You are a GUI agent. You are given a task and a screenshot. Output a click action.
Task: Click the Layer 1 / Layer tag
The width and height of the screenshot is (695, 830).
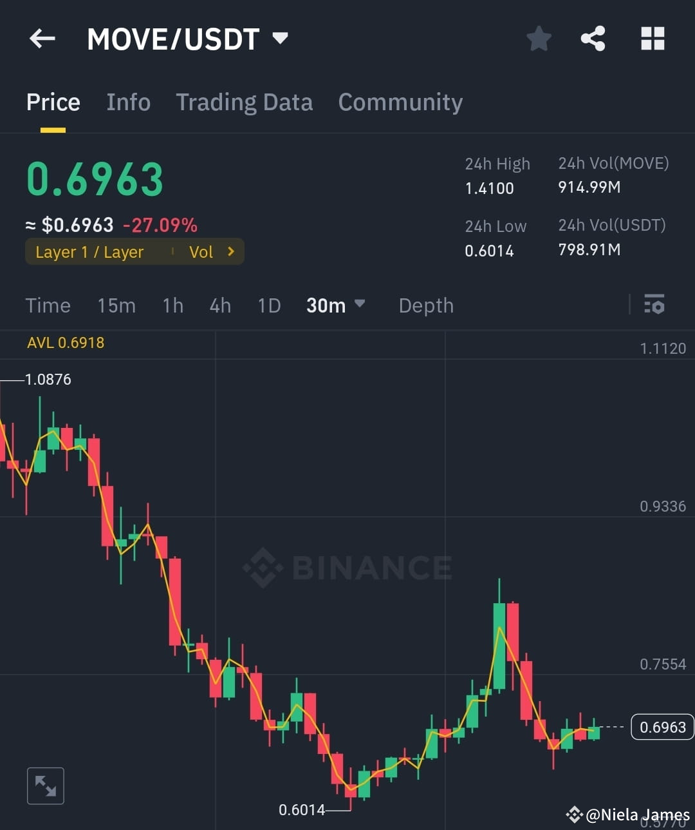click(x=89, y=251)
